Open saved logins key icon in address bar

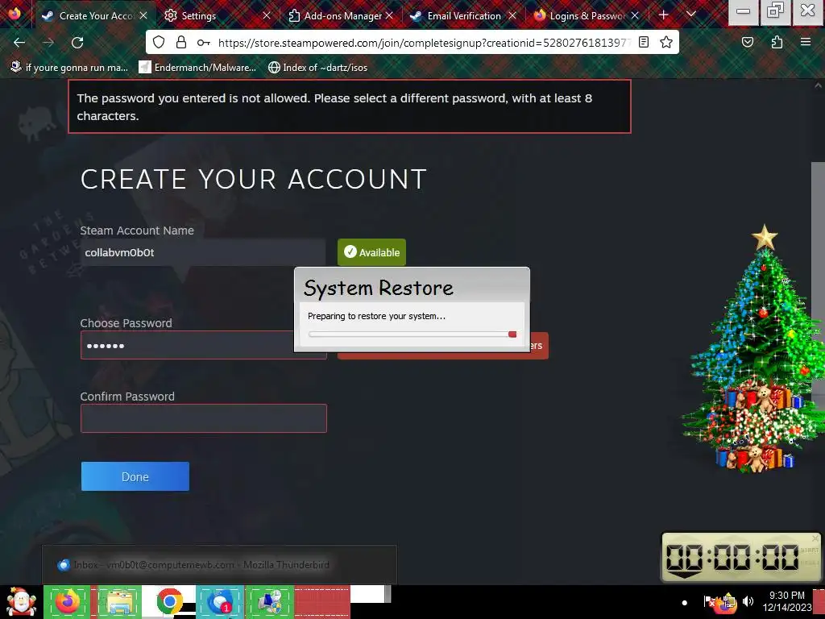click(x=204, y=43)
